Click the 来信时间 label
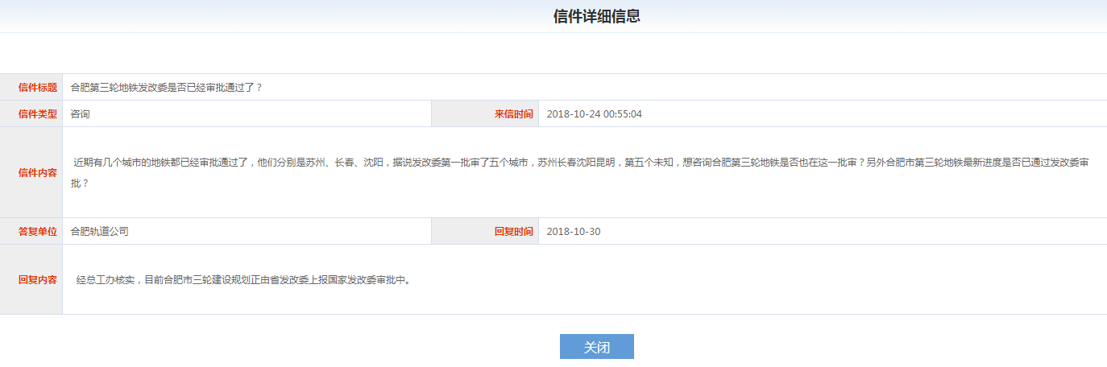The height and width of the screenshot is (367, 1107). pyautogui.click(x=514, y=113)
